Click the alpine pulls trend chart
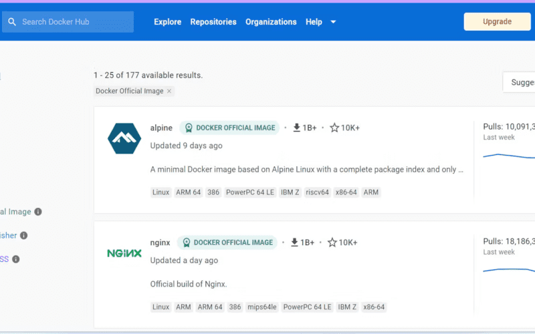Screen dimensions: 535x334 click(509, 156)
